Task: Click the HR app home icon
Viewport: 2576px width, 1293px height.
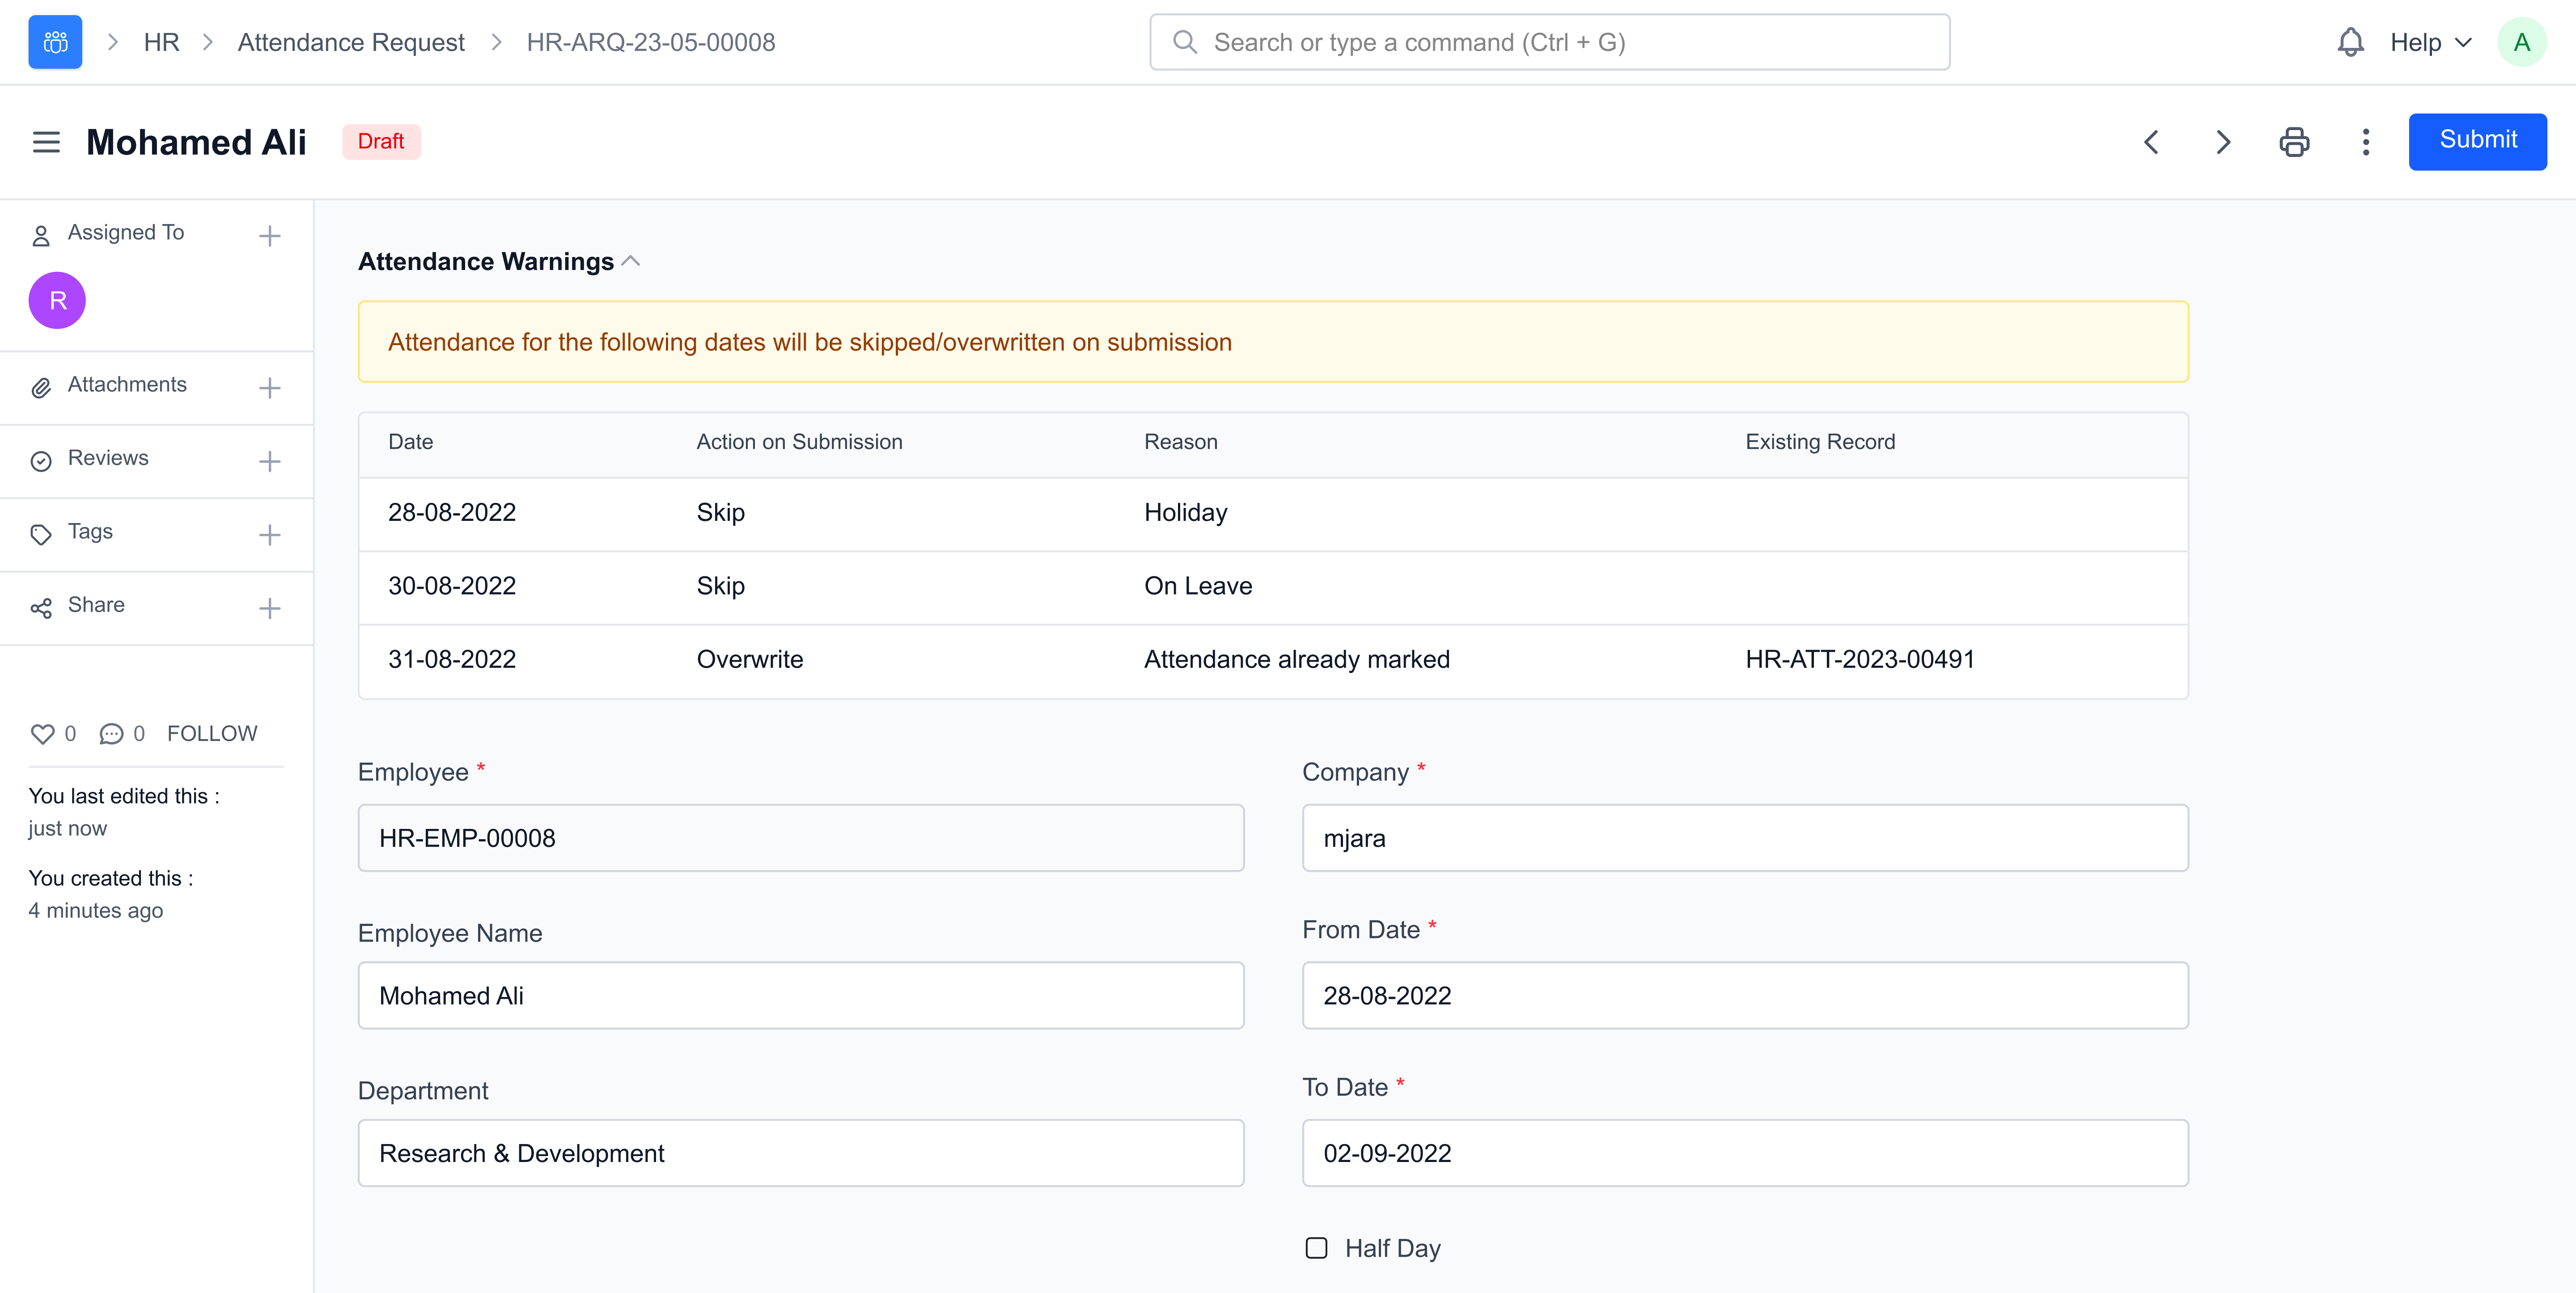Action: click(55, 42)
